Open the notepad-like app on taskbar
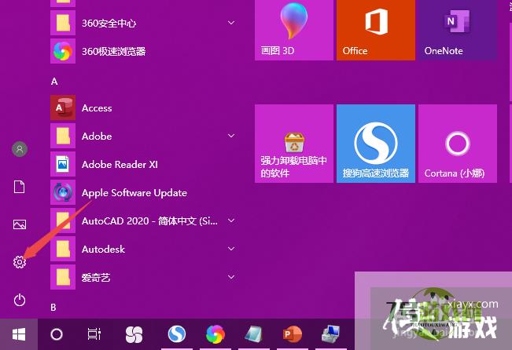Viewport: 512px width, 350px height. (x=253, y=334)
